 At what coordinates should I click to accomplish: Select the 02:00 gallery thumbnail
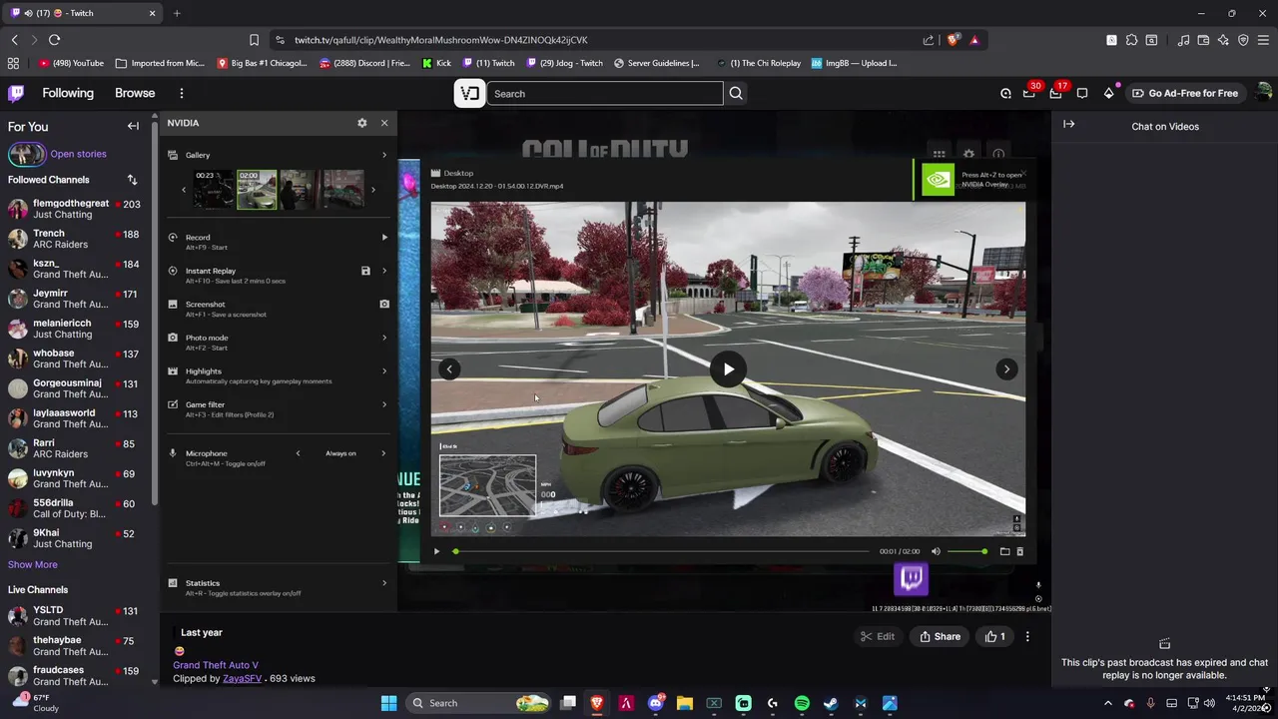[x=257, y=189]
